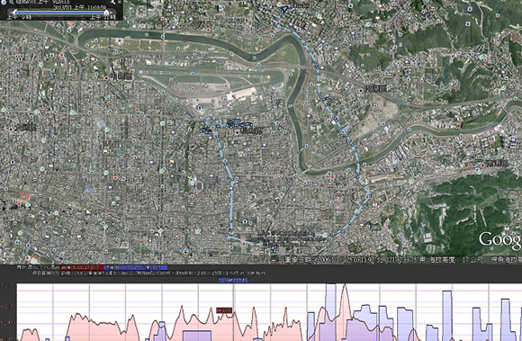The width and height of the screenshot is (522, 341).
Task: Click the 中山區 district label on the map
Action: (121, 76)
